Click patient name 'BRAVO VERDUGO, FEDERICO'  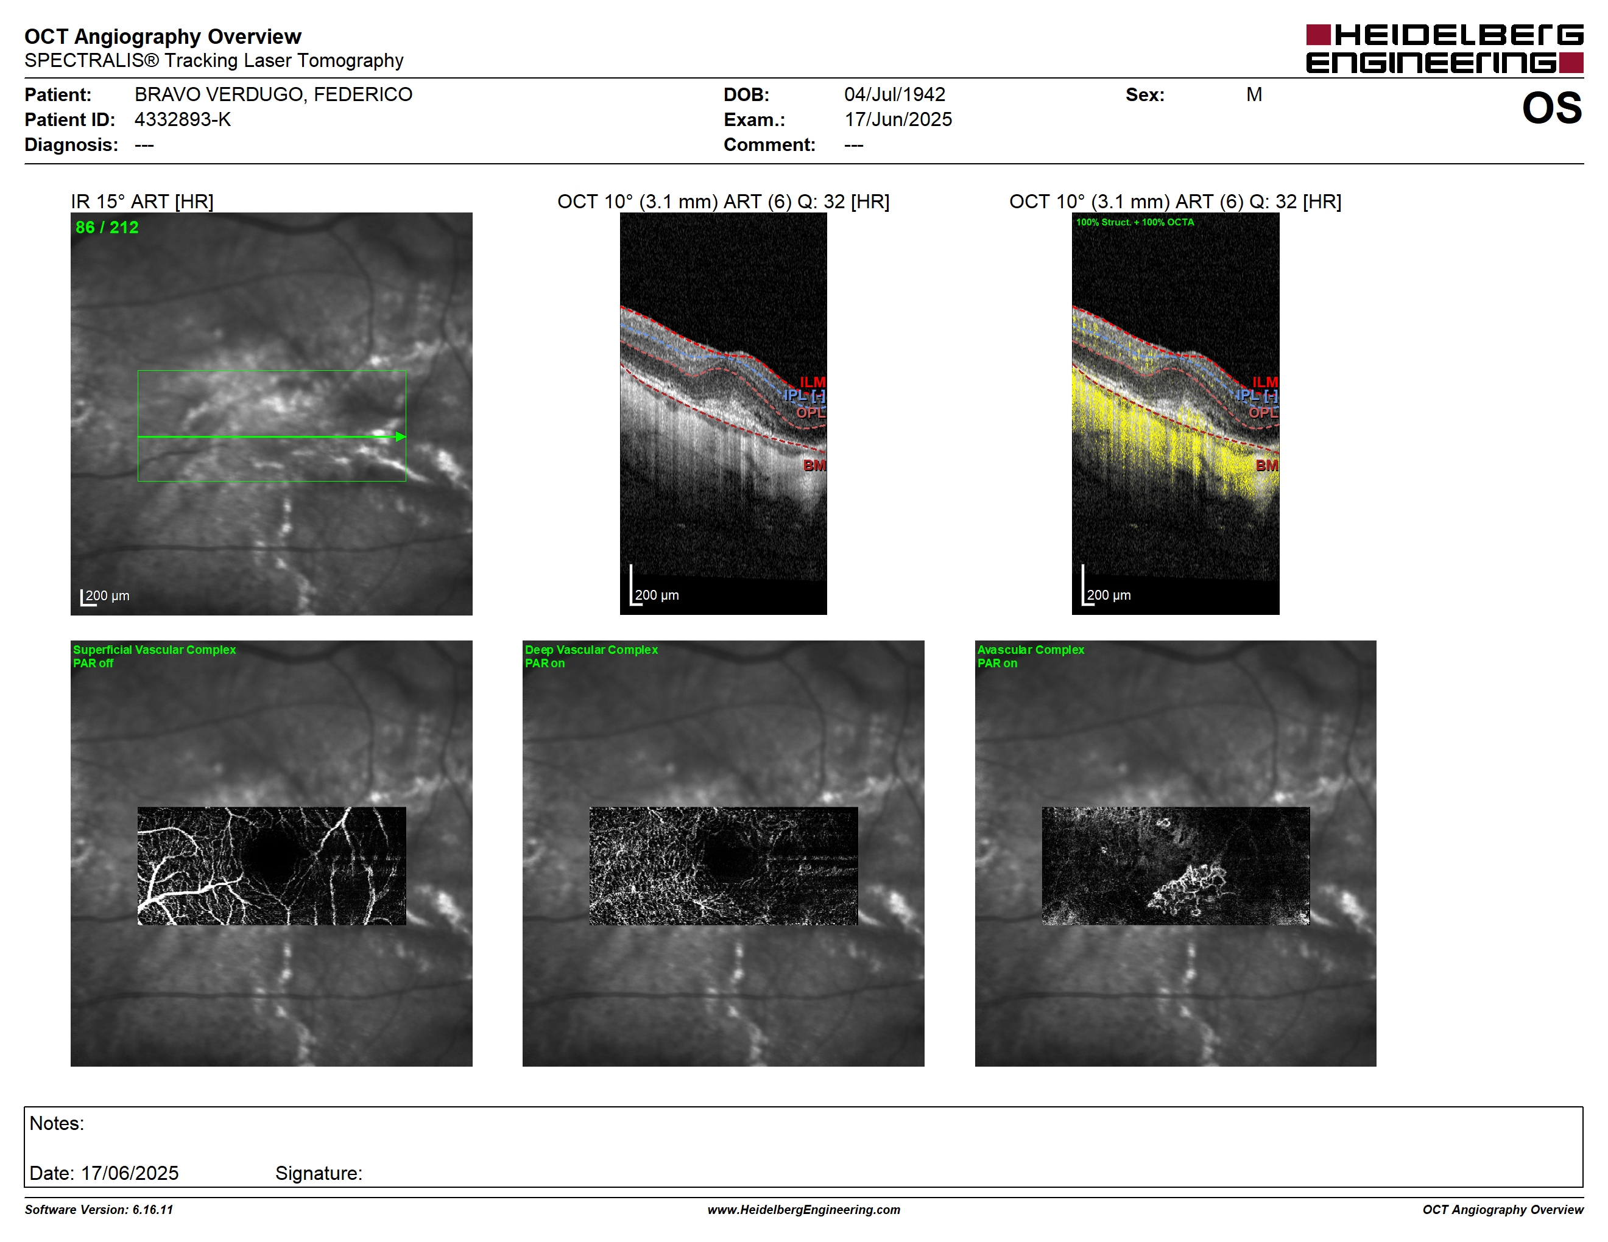pyautogui.click(x=273, y=94)
